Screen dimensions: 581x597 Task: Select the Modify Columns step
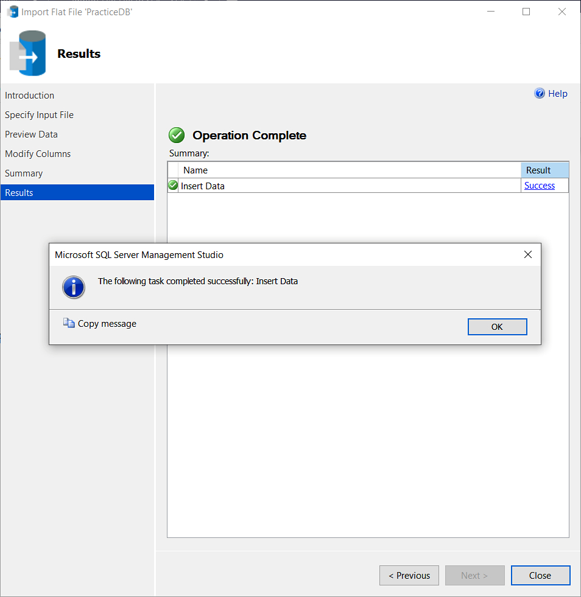click(38, 153)
